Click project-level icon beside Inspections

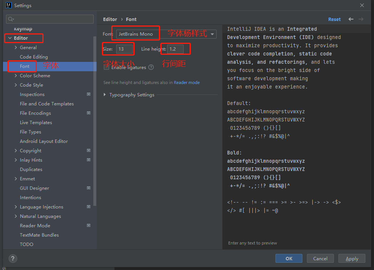pos(88,94)
